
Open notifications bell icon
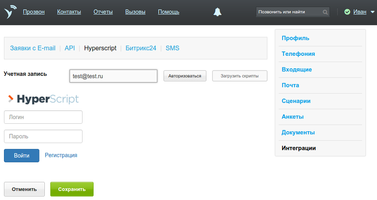coord(217,12)
